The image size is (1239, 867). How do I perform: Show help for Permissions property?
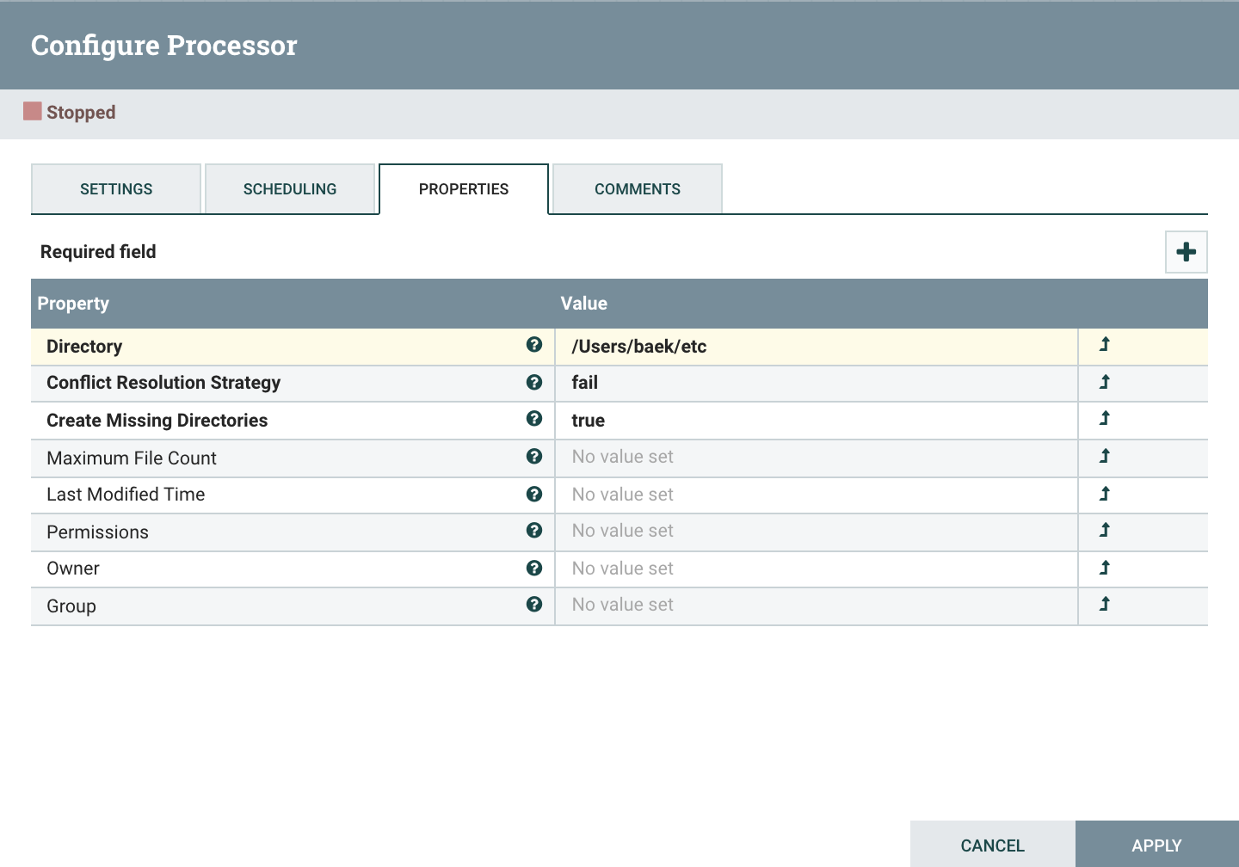[534, 531]
